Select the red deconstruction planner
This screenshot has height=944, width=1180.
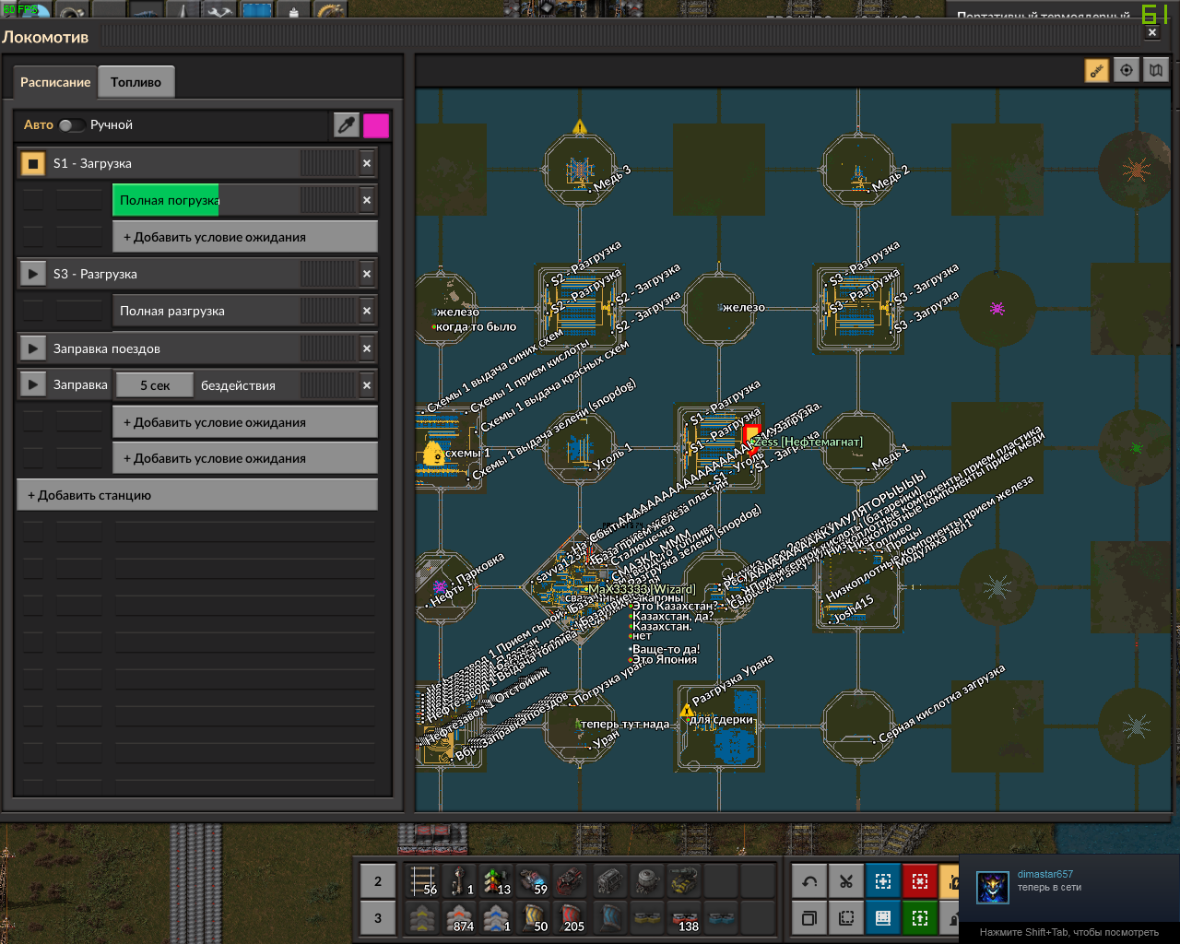tap(920, 881)
